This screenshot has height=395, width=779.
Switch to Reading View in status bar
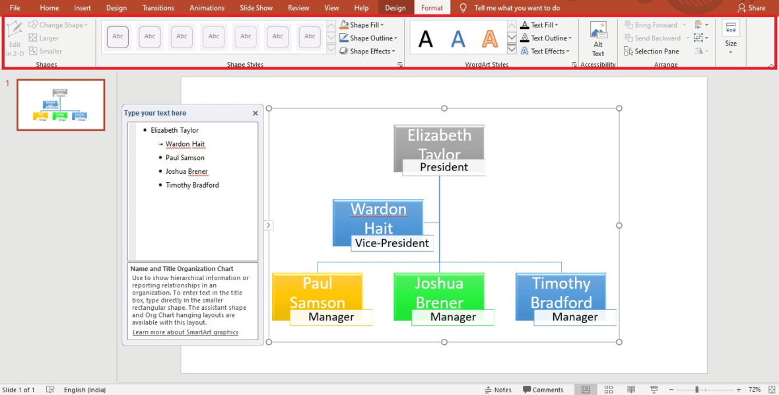point(631,390)
